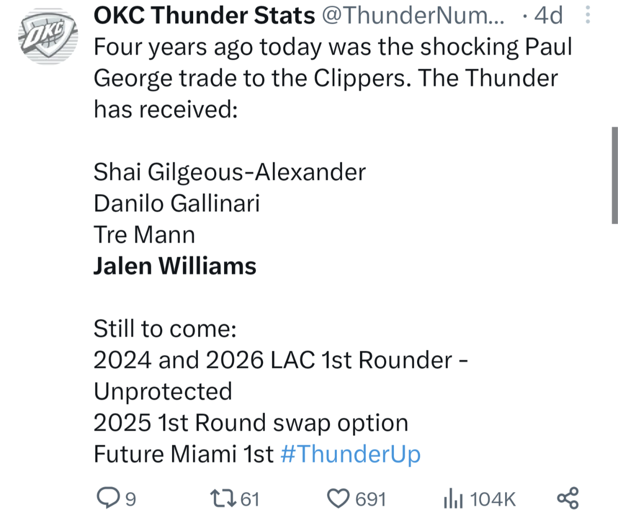Image resolution: width=618 pixels, height=523 pixels.
Task: Click the Shai Gilgeous-Alexander line
Action: [230, 172]
